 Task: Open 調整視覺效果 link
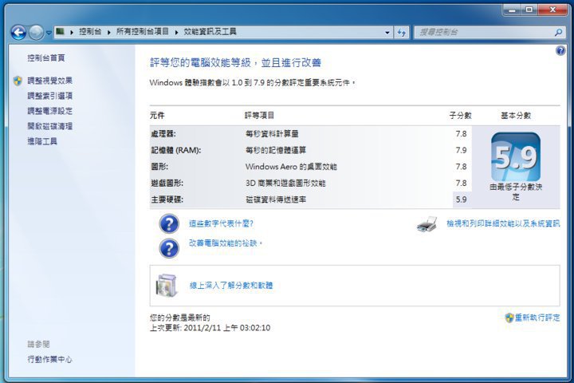pyautogui.click(x=49, y=81)
